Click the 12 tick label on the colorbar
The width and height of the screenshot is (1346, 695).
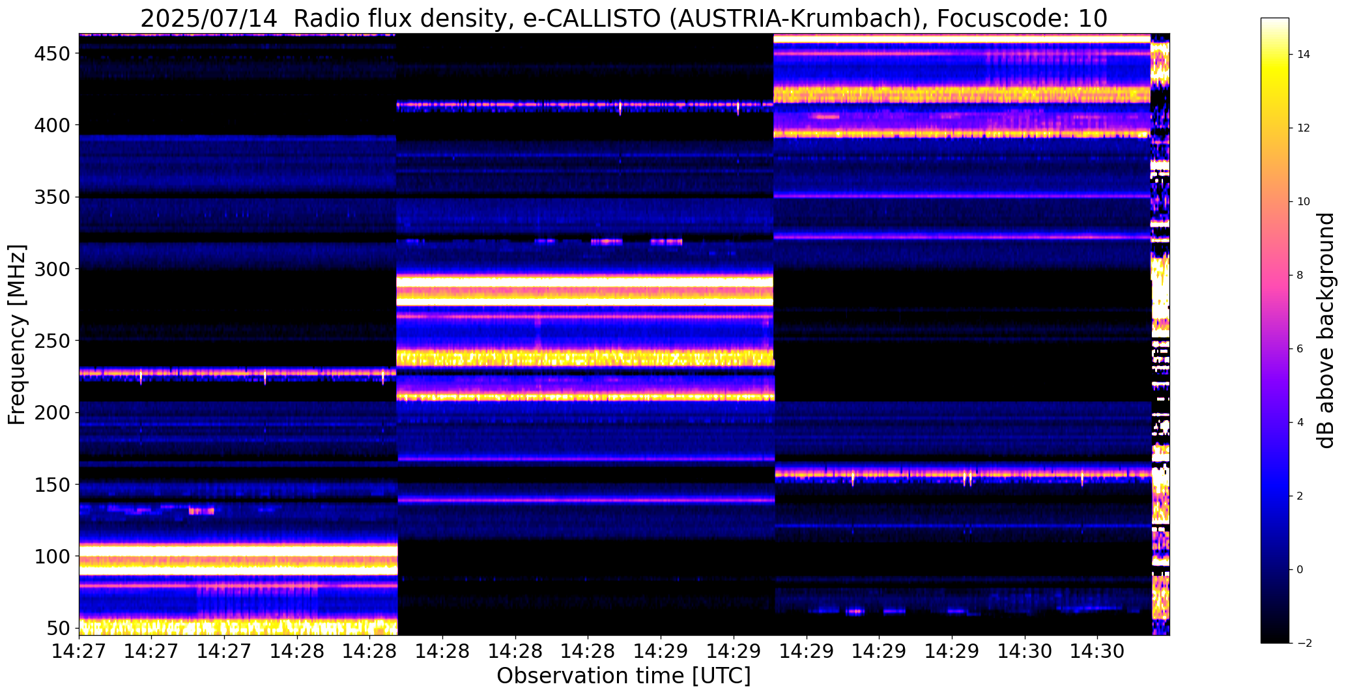tap(1304, 128)
